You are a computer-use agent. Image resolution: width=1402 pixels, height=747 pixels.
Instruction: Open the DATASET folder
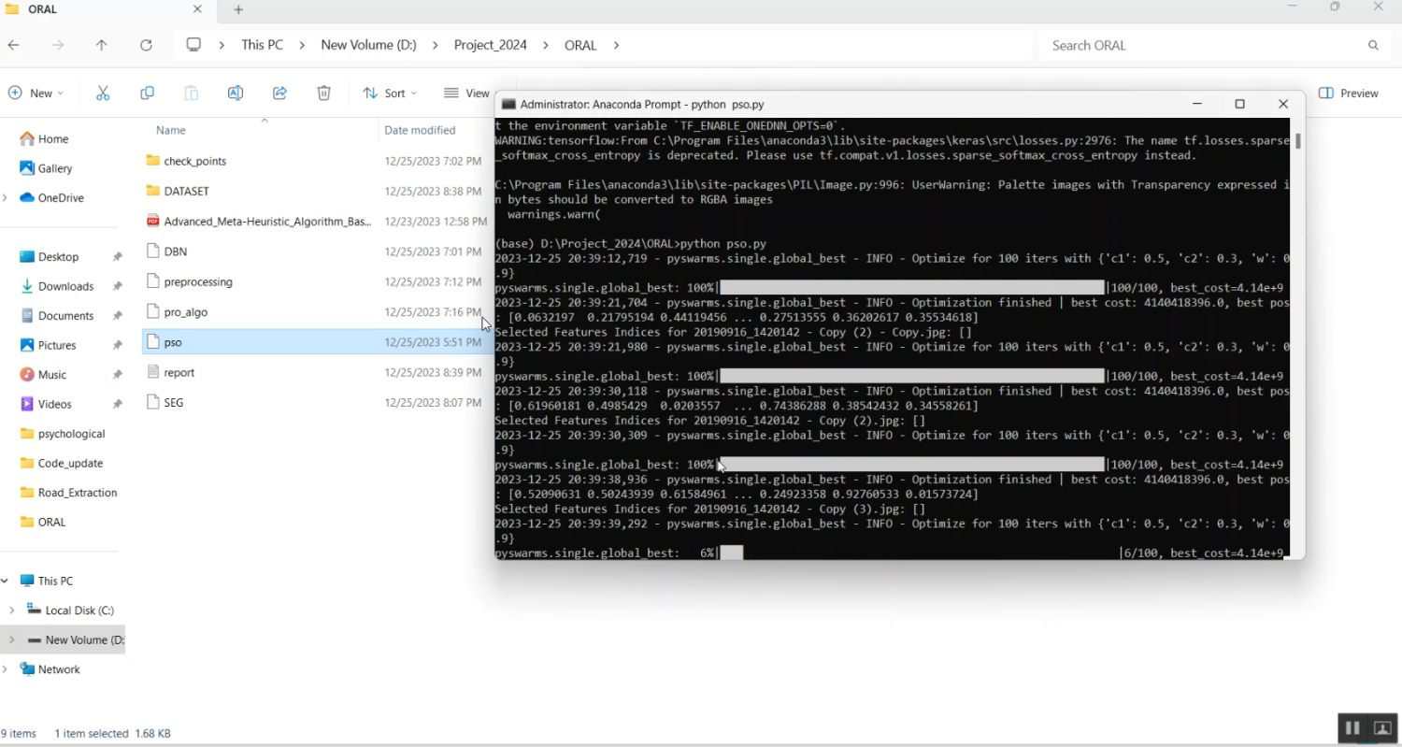click(x=186, y=191)
